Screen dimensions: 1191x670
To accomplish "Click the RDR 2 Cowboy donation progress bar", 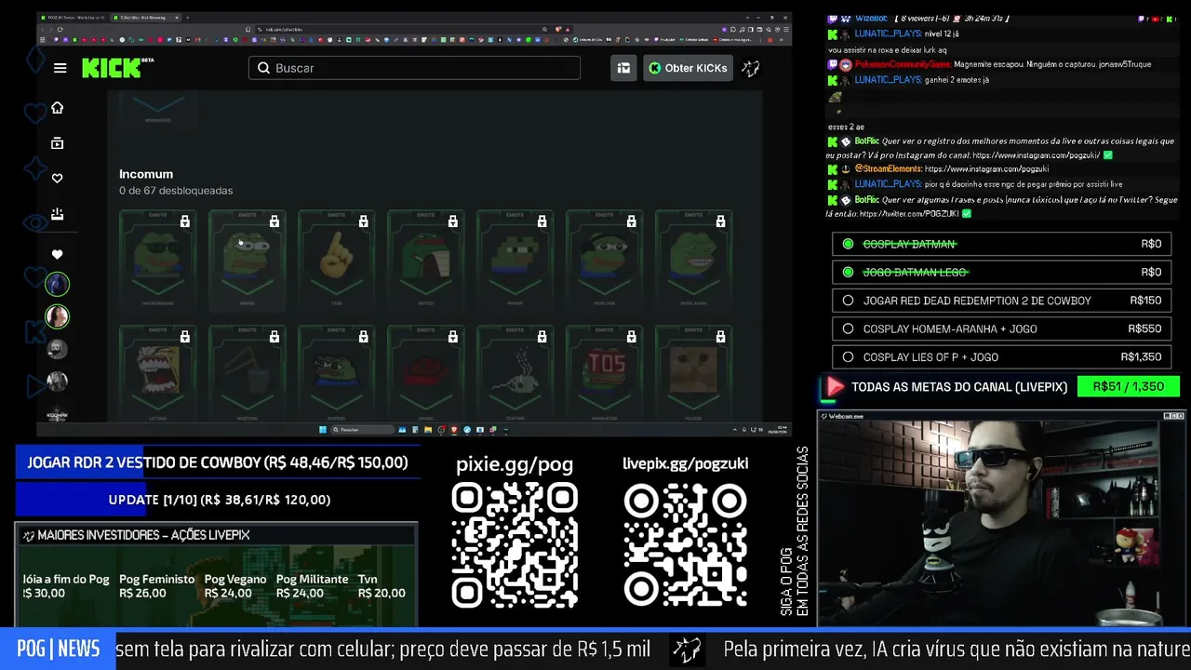I will click(x=217, y=462).
